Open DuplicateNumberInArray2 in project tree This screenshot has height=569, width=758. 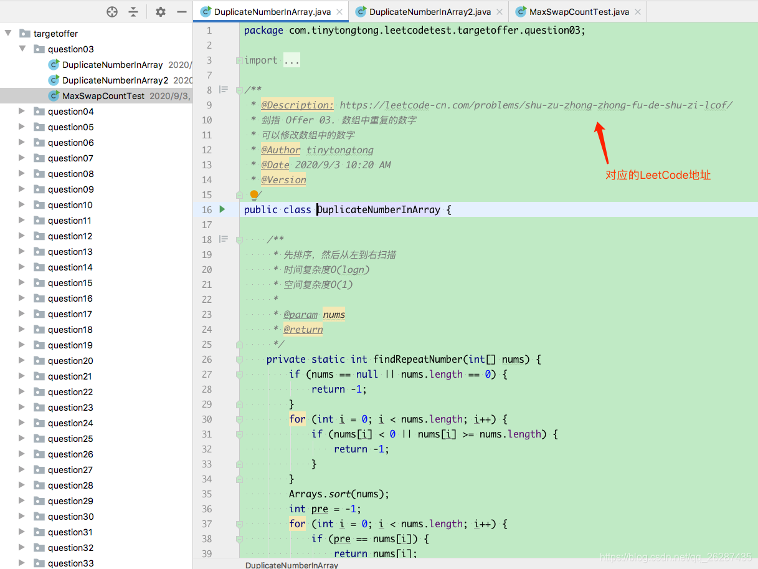click(115, 80)
